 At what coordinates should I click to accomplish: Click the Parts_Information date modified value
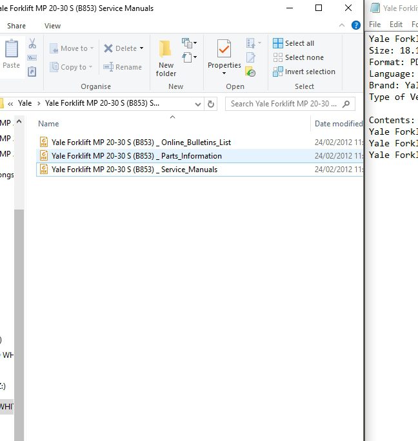click(339, 156)
